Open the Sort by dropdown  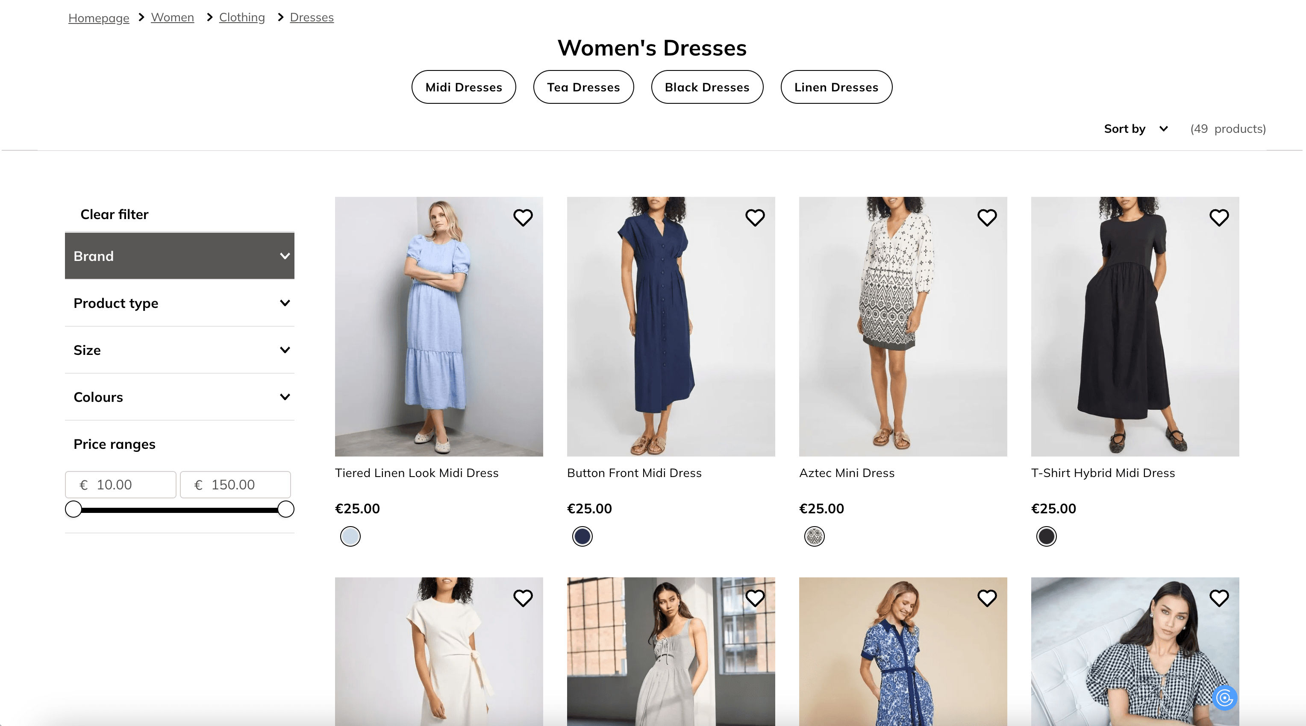point(1135,129)
